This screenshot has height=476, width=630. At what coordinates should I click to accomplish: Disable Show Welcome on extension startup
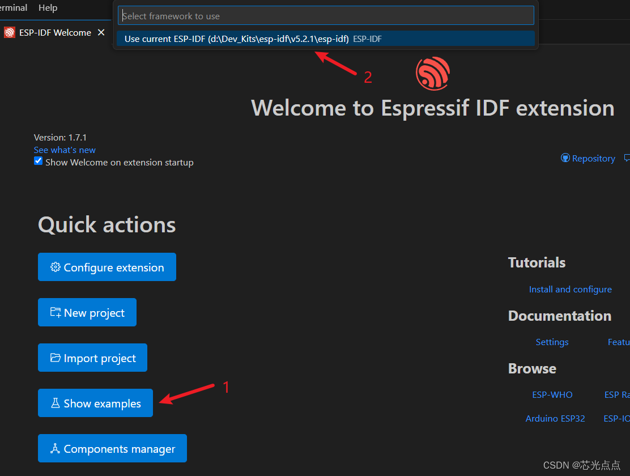[38, 161]
